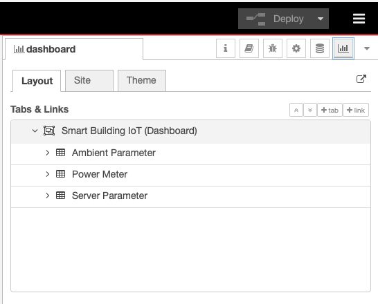Select the Server Parameter row
The width and height of the screenshot is (378, 304).
click(x=190, y=197)
